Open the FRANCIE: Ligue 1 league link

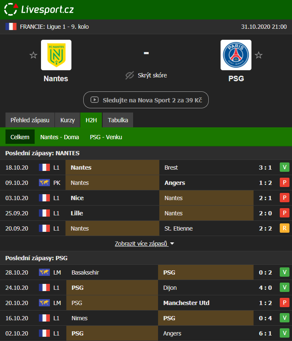(x=54, y=27)
